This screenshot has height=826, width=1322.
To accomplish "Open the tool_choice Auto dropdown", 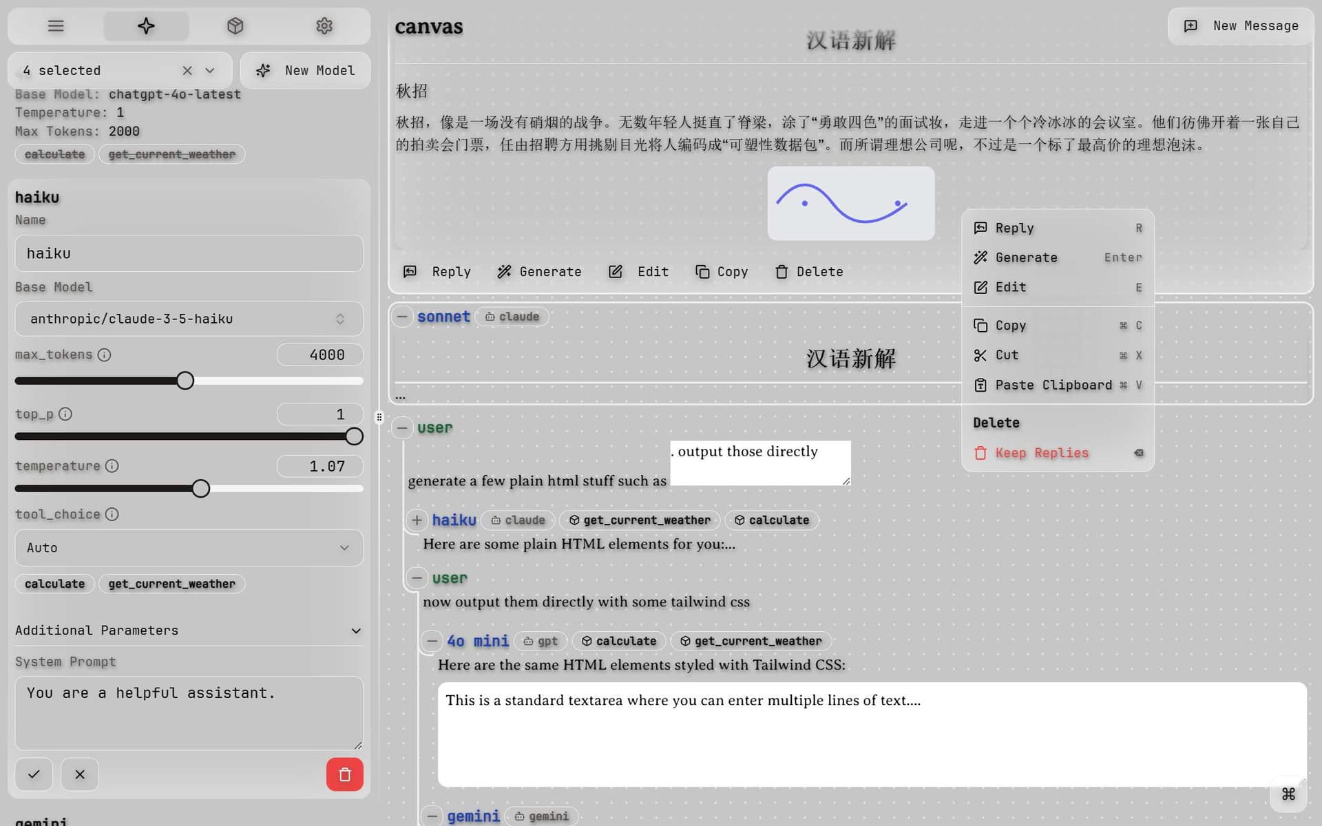I will [189, 548].
